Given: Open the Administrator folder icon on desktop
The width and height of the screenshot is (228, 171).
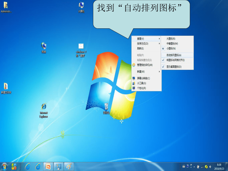Looking at the screenshot, I should point(6,7).
